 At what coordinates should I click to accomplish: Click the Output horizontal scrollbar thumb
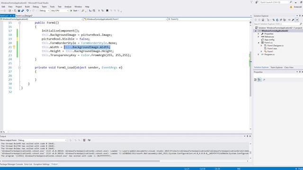81,161
